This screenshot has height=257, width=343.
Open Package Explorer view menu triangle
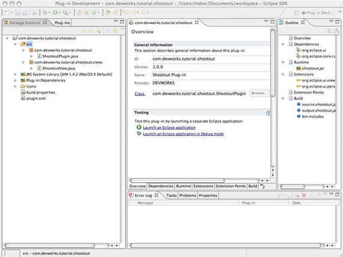click(122, 30)
